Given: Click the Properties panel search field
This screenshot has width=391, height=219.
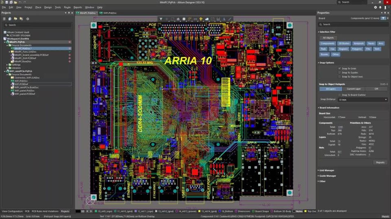Looking at the screenshot, I should (354, 24).
